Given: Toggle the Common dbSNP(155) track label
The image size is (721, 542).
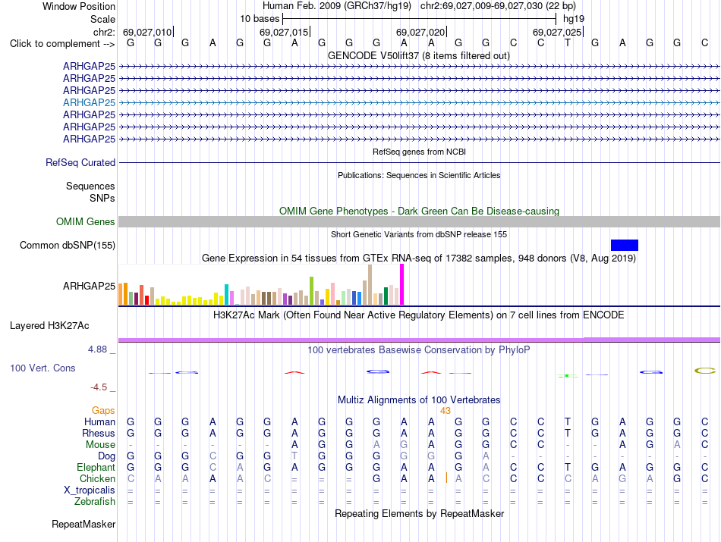Looking at the screenshot, I should click(68, 246).
